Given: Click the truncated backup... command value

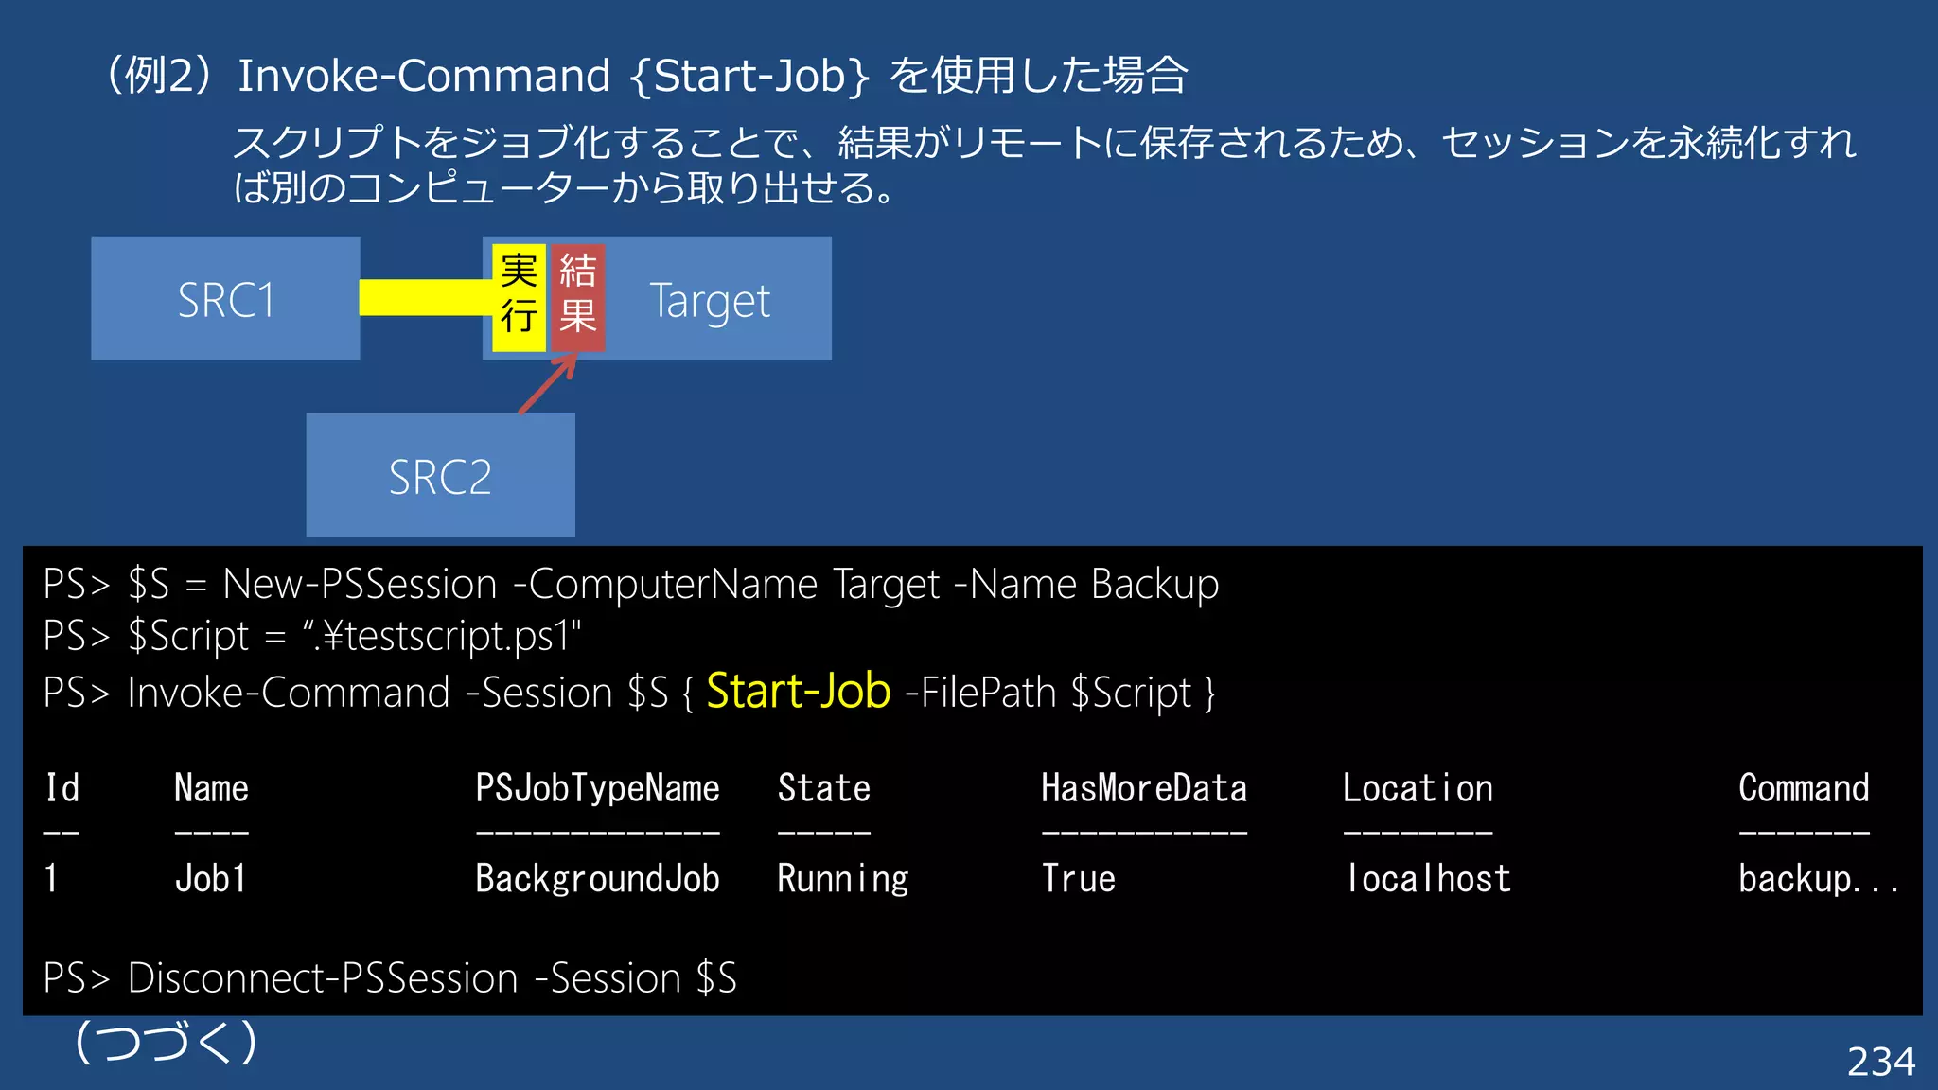Looking at the screenshot, I should tap(1817, 879).
